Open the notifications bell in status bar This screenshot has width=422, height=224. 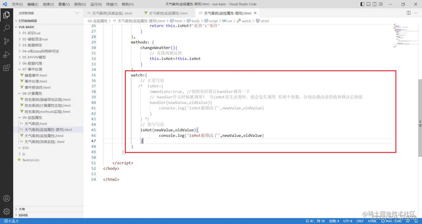tap(417, 221)
